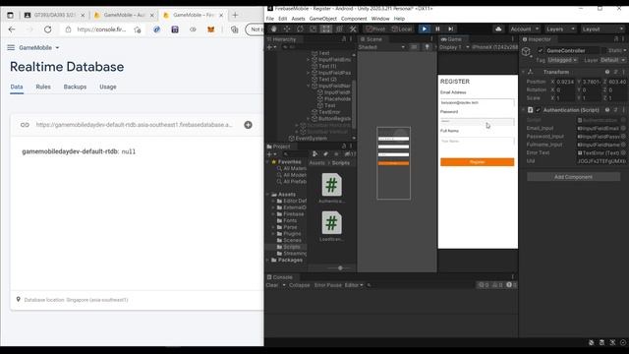Adjust the Project icon size slider
The image size is (629, 354).
(340, 267)
